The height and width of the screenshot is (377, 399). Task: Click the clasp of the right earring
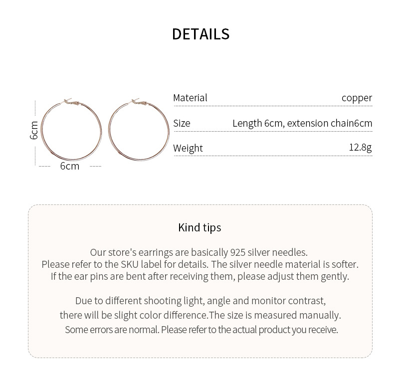(x=138, y=102)
